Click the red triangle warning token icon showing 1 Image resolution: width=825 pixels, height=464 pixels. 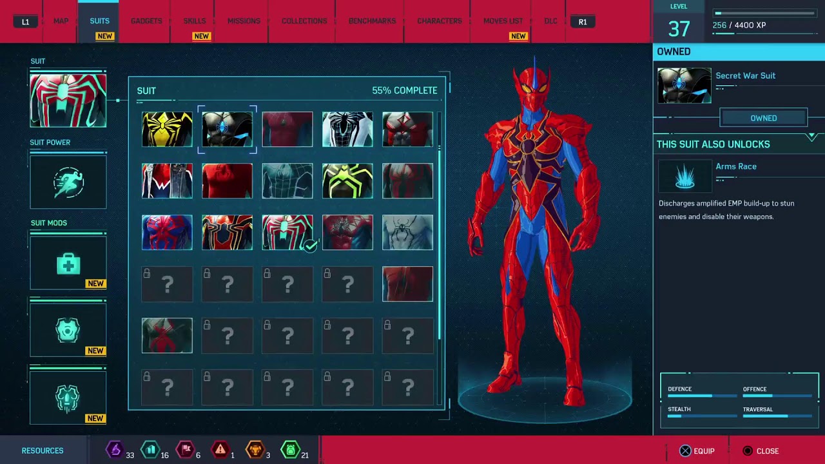[x=220, y=449]
